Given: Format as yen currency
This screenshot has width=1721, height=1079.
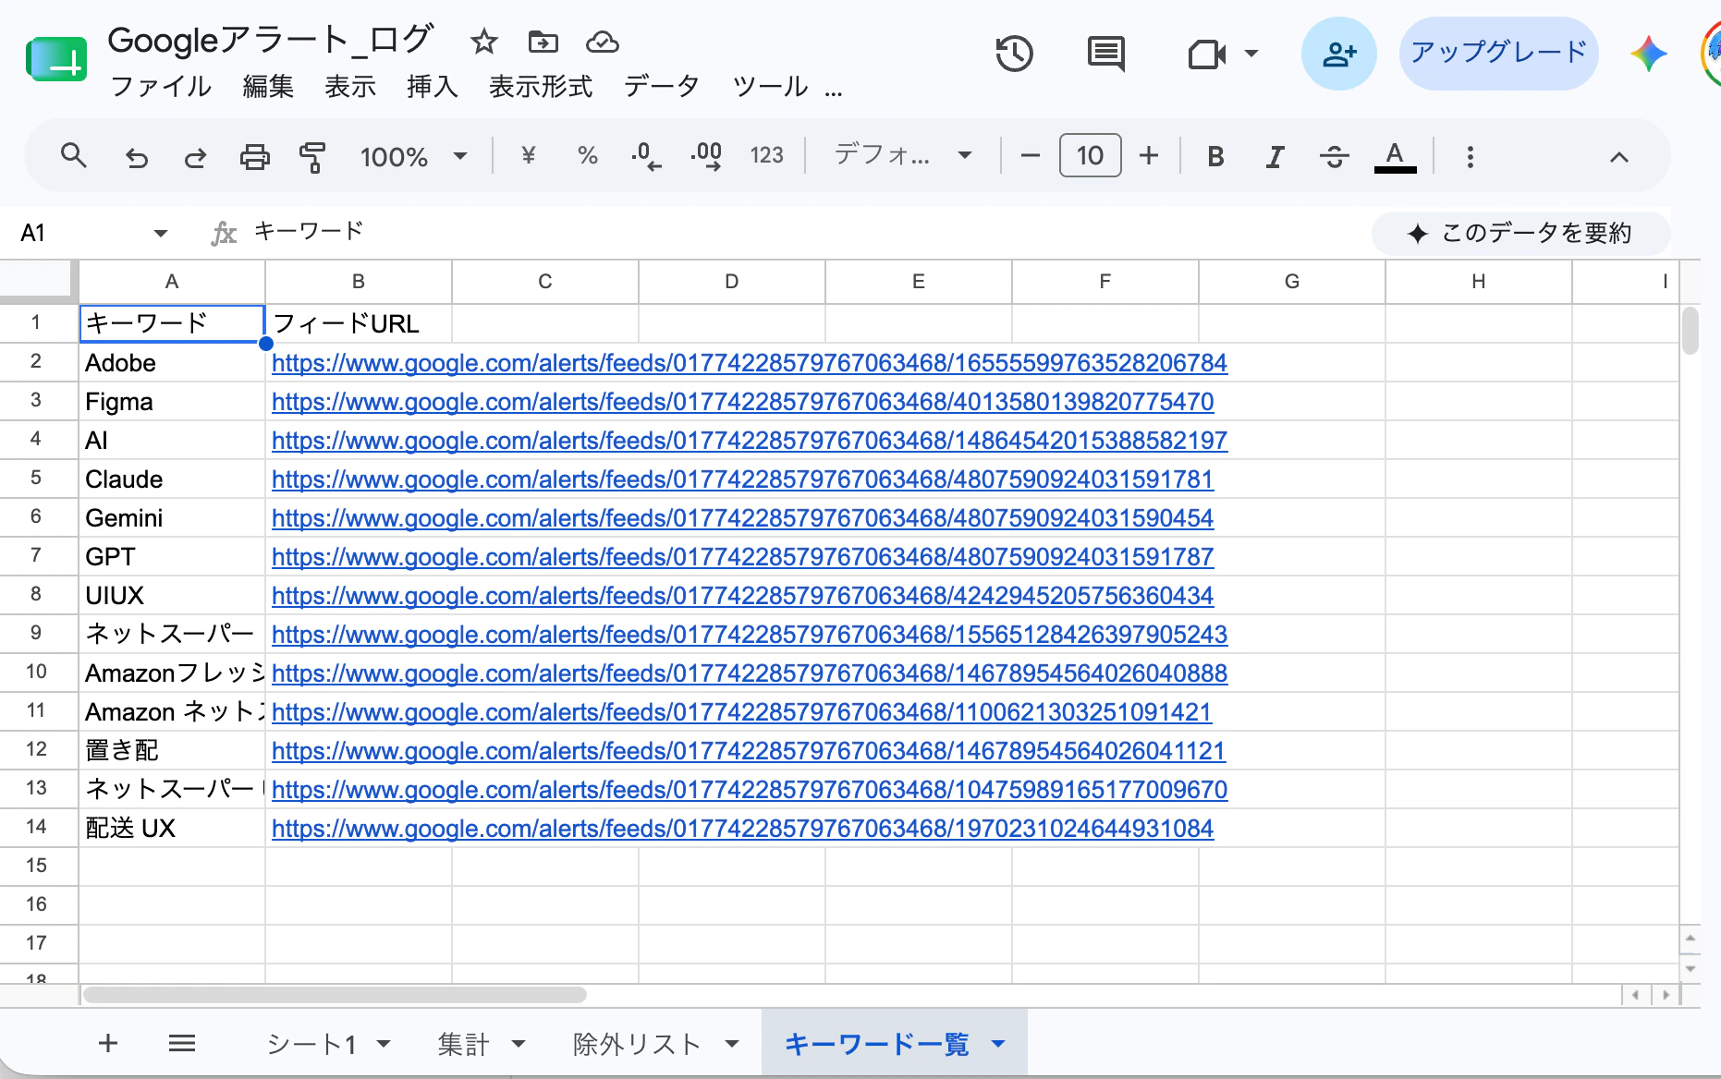Looking at the screenshot, I should point(528,155).
